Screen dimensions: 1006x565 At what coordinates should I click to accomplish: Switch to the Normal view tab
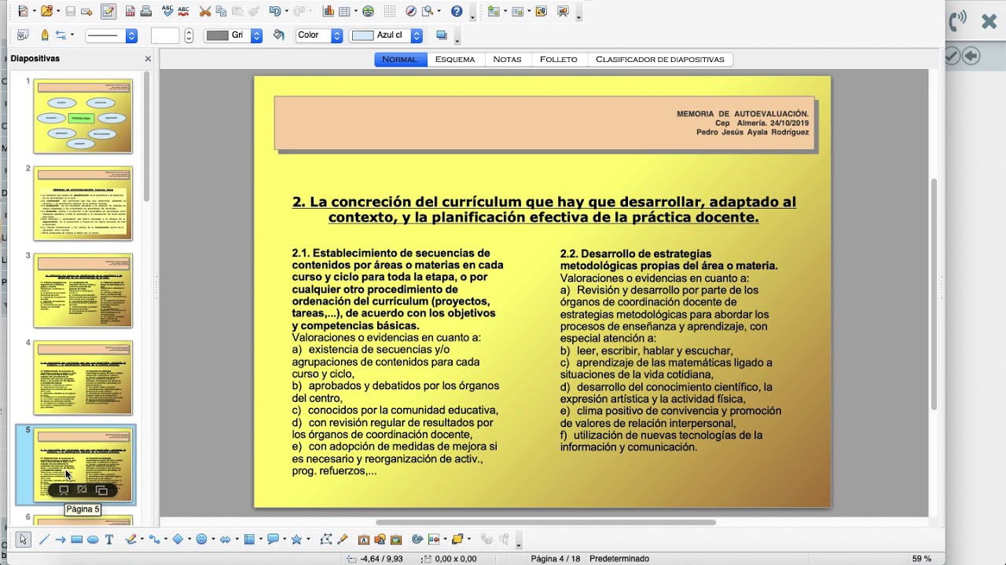pyautogui.click(x=400, y=60)
